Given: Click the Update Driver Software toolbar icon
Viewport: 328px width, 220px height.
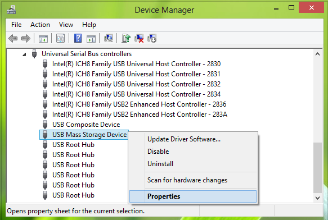Looking at the screenshot, I should coord(126,38).
